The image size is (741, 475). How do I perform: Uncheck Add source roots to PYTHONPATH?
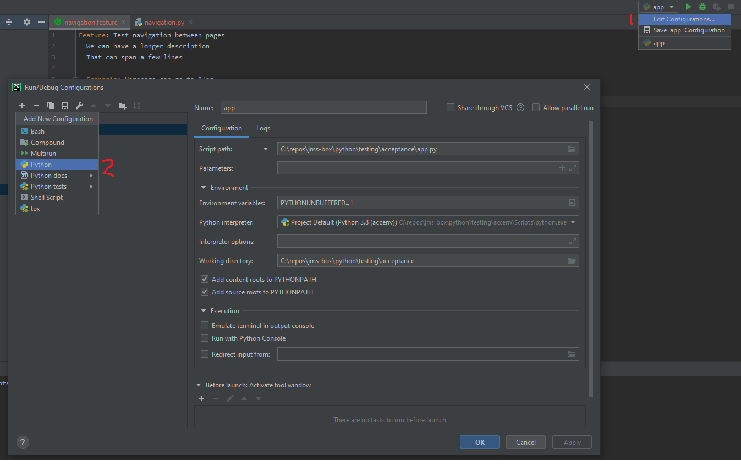pyautogui.click(x=205, y=292)
